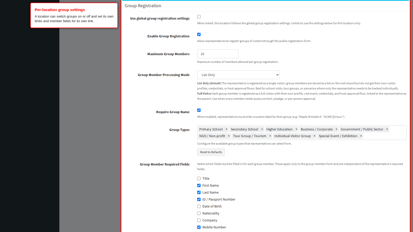Viewport: 413px width, 232px height.
Task: Remove the NGO / Non-profit group type tag
Action: [229, 136]
